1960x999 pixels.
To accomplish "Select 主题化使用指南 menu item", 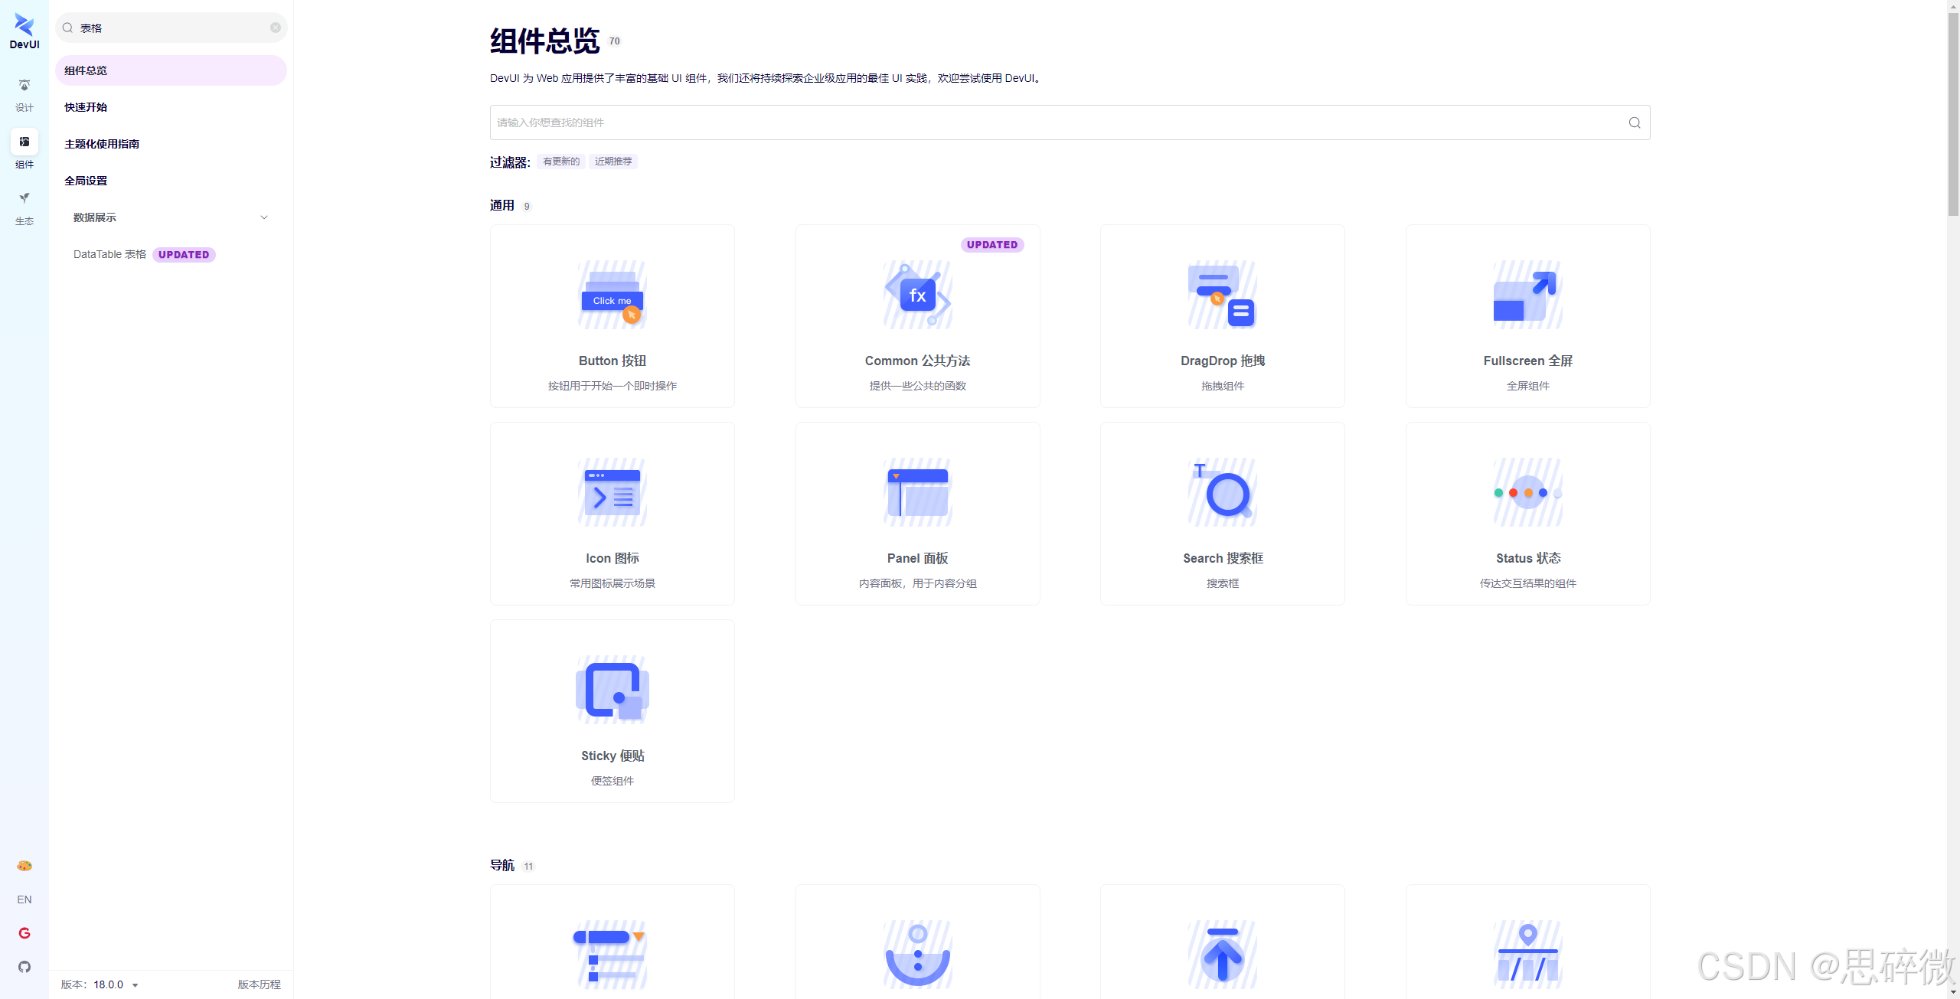I will tap(102, 144).
